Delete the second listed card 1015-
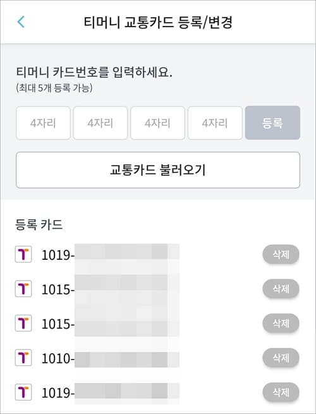Viewport: 316px width, 414px height. pos(281,289)
